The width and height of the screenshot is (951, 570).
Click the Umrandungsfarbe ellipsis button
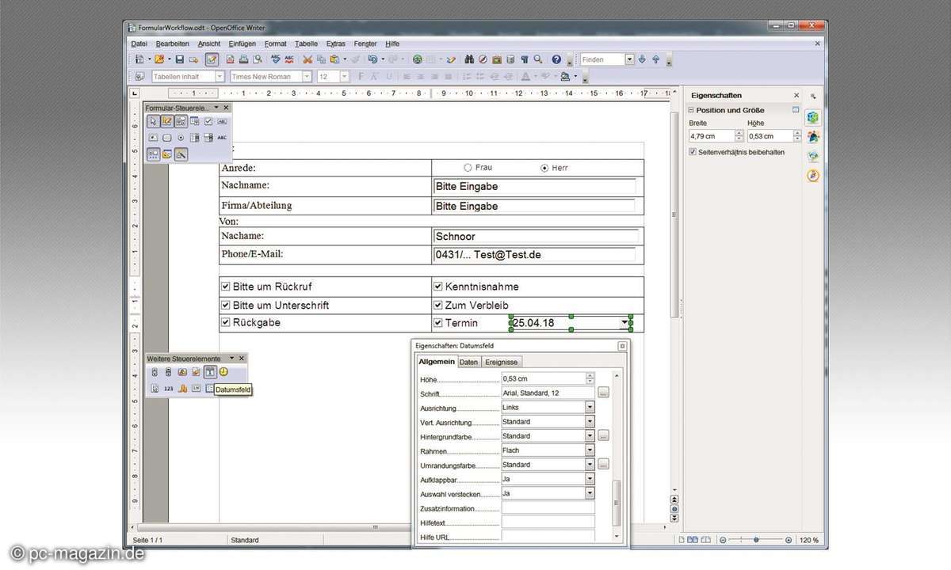coord(604,465)
